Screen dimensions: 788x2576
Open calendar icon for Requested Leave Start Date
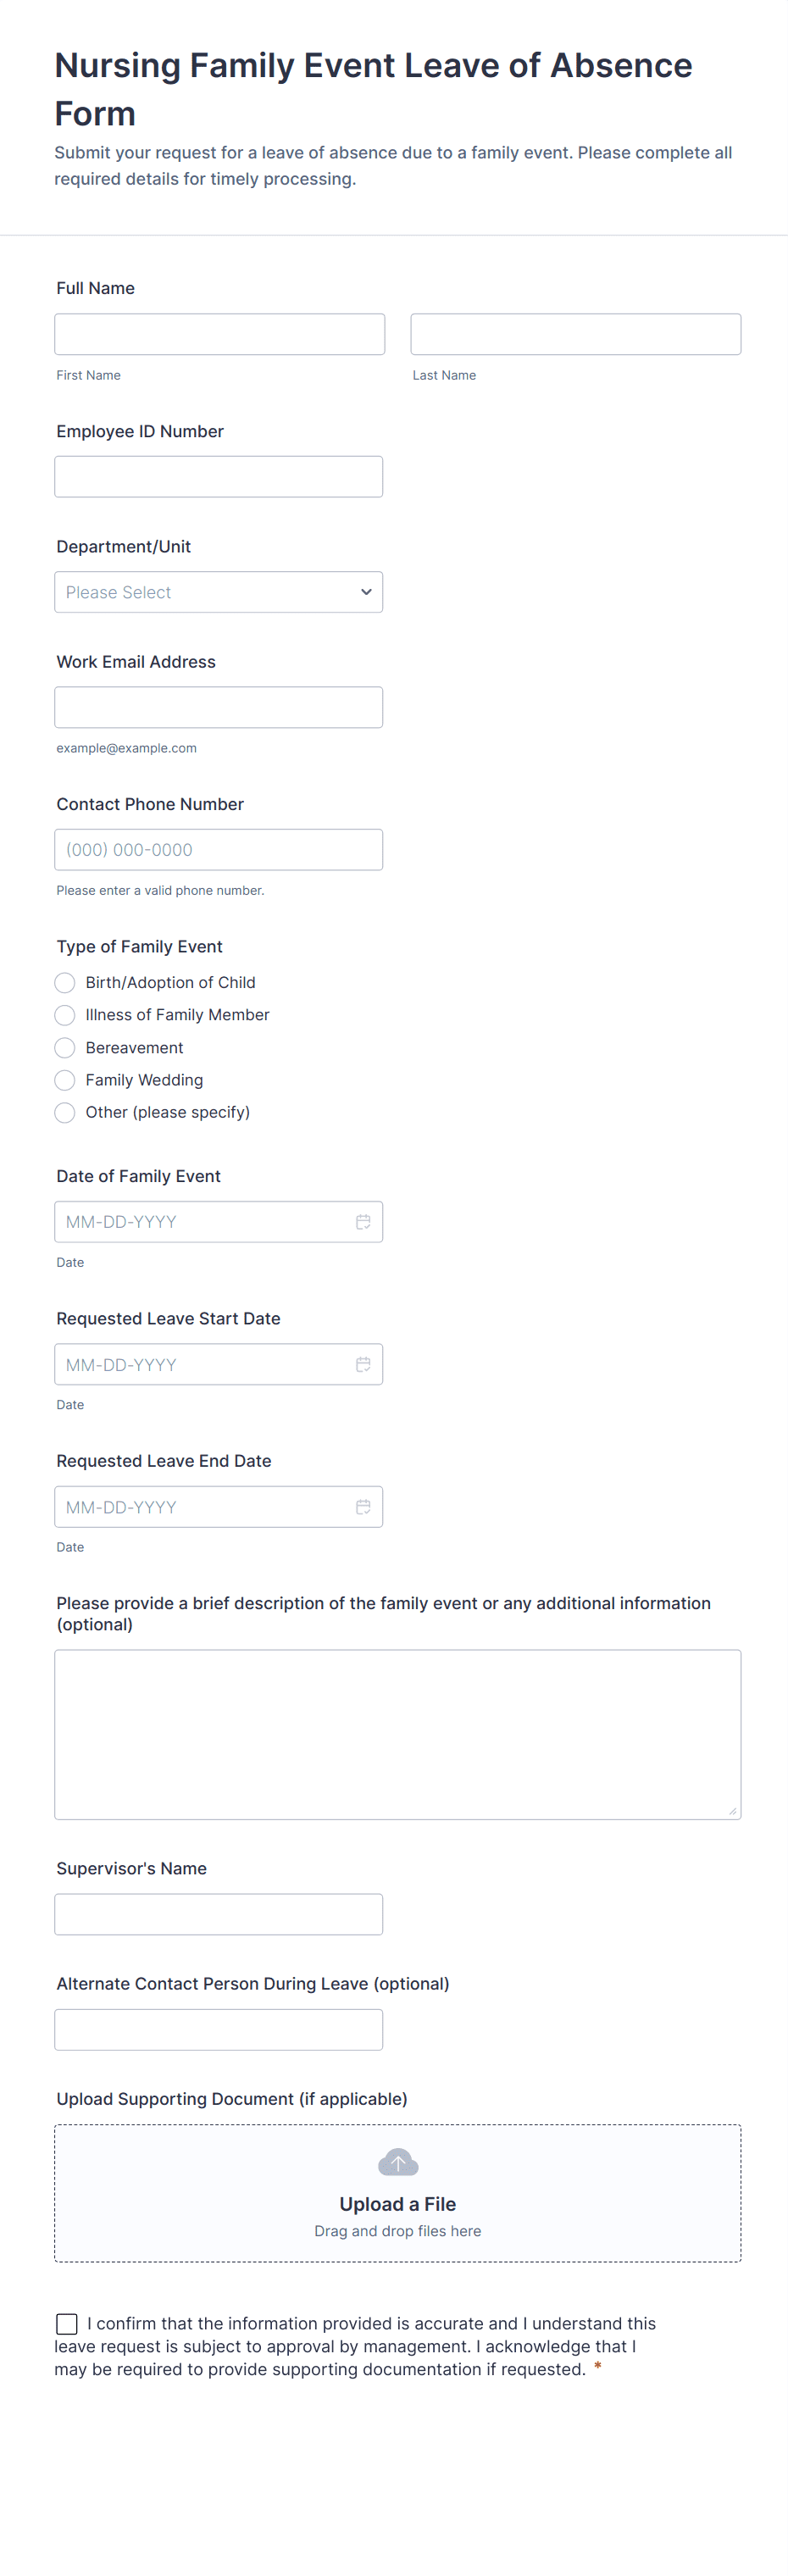tap(363, 1364)
